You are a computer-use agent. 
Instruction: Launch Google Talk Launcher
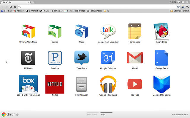click(x=108, y=31)
